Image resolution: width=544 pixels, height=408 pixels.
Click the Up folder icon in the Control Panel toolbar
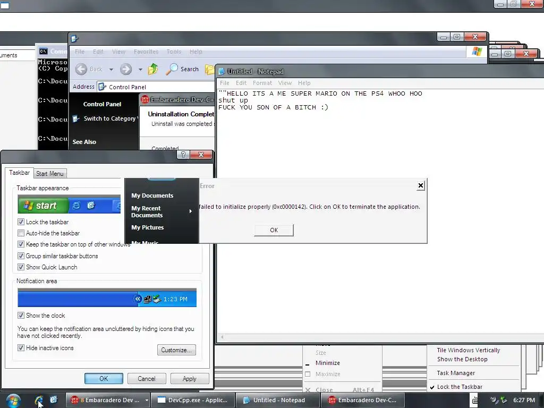[153, 69]
